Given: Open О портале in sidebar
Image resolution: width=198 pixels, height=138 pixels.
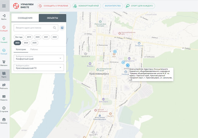Looking at the screenshot, I should (x=4, y=109).
